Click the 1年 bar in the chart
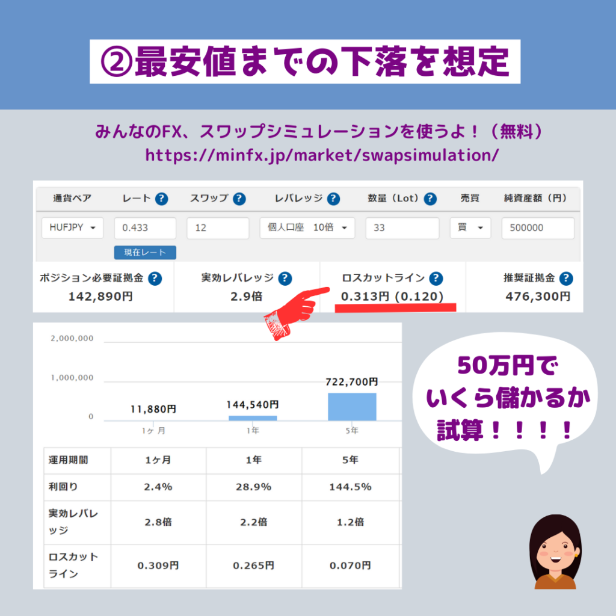616x616 pixels. 253,417
